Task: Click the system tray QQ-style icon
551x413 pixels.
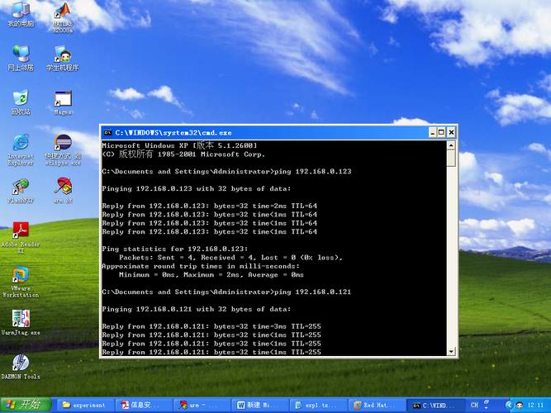Action: pos(519,405)
